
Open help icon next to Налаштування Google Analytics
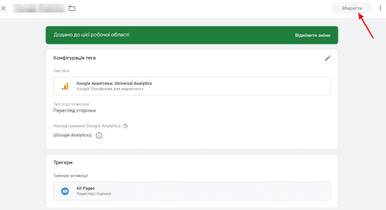pos(125,126)
